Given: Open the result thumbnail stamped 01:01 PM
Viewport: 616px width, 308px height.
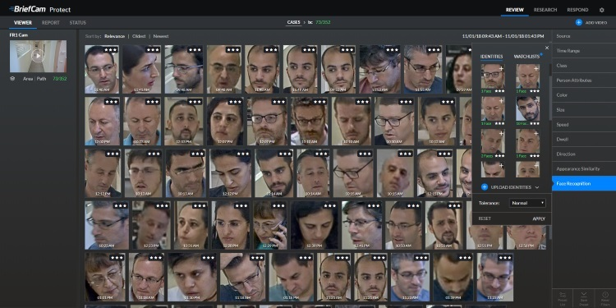Looking at the screenshot, I should [104, 277].
